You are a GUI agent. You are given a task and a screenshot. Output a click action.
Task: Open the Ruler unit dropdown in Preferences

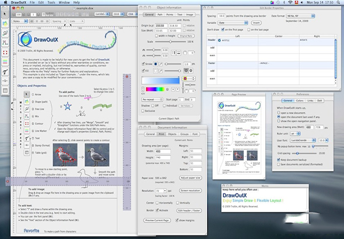pyautogui.click(x=295, y=134)
